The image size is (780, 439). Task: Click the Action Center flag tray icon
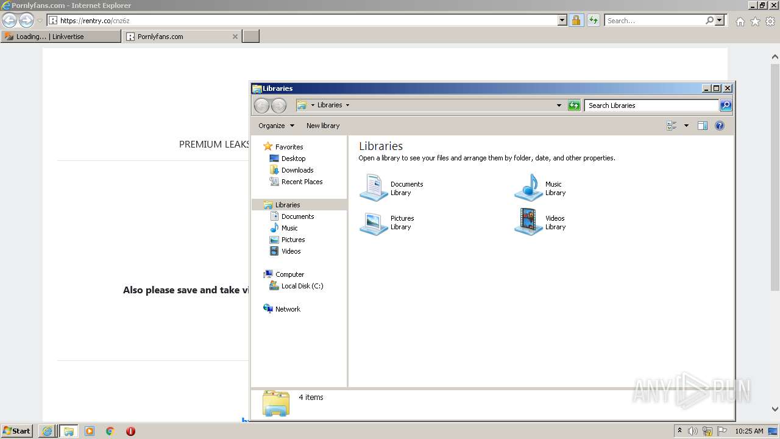722,431
